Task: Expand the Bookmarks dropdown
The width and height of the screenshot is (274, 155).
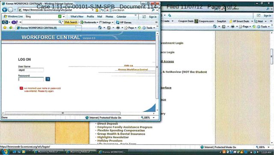Action: pos(89,22)
